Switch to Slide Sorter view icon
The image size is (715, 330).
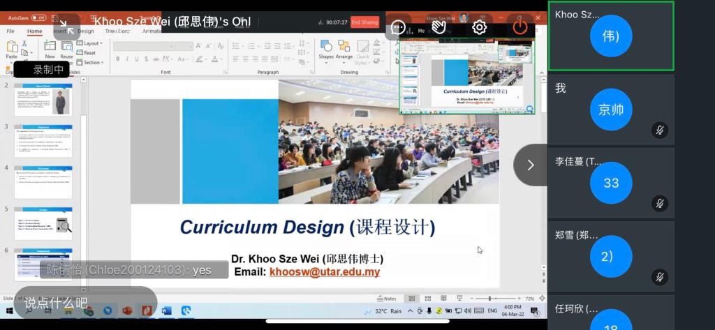click(x=428, y=299)
